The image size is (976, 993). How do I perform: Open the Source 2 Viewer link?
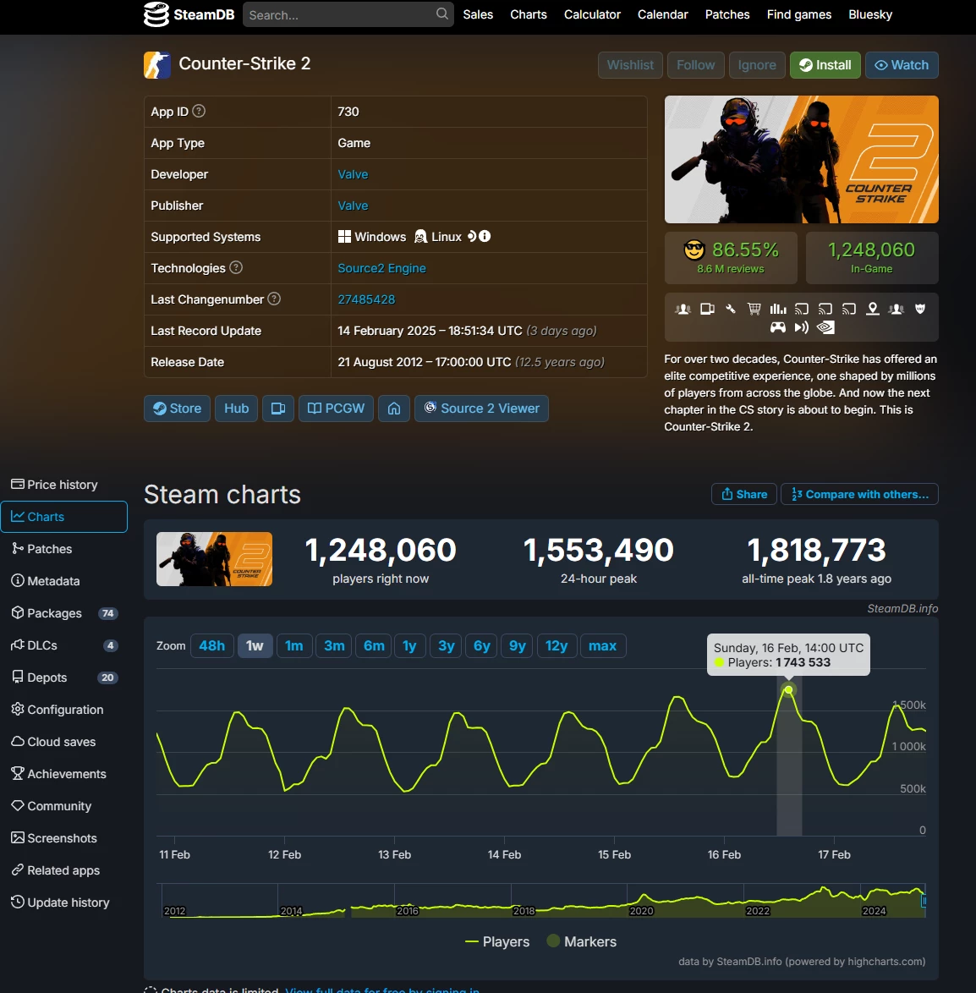481,409
